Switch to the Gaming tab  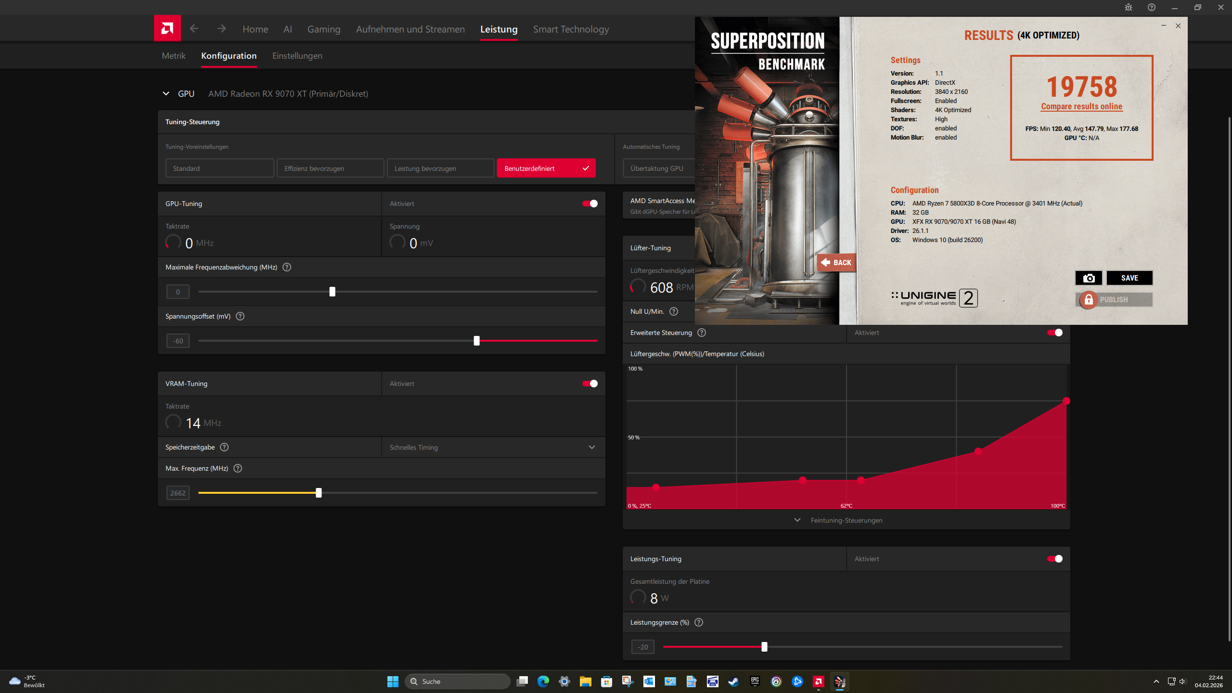point(323,29)
